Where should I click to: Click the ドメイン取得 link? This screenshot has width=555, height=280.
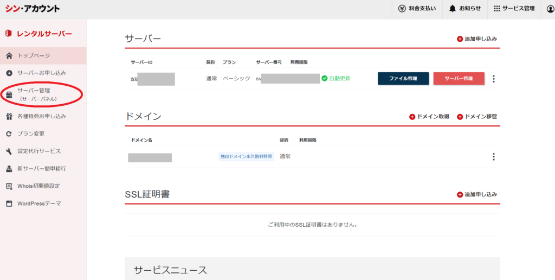click(x=429, y=117)
